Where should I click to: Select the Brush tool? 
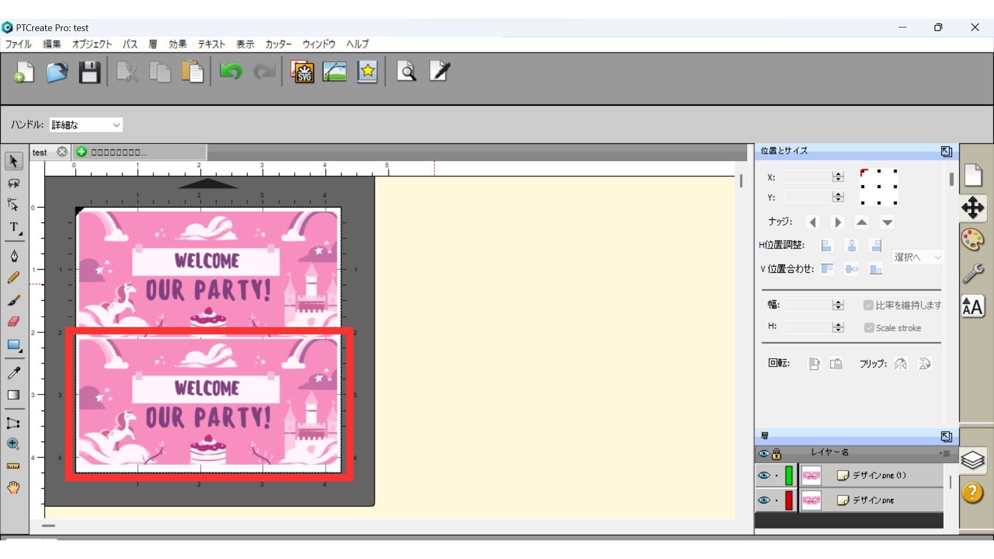coord(14,300)
